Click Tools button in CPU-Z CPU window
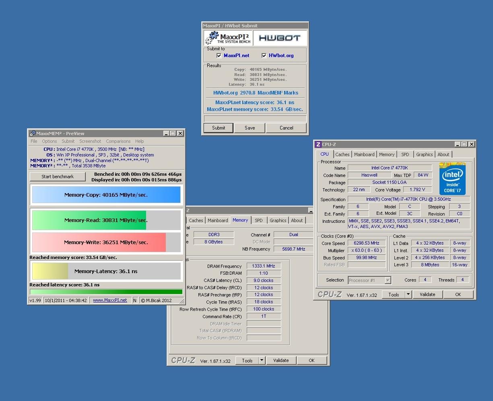493x401 pixels. click(394, 294)
